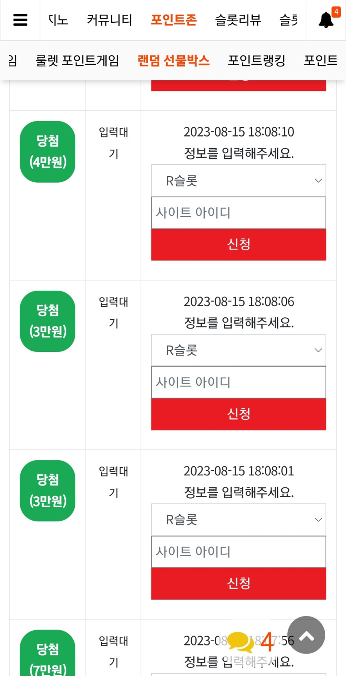Open the 포인트랭킹 tab
The width and height of the screenshot is (346, 676).
257,61
